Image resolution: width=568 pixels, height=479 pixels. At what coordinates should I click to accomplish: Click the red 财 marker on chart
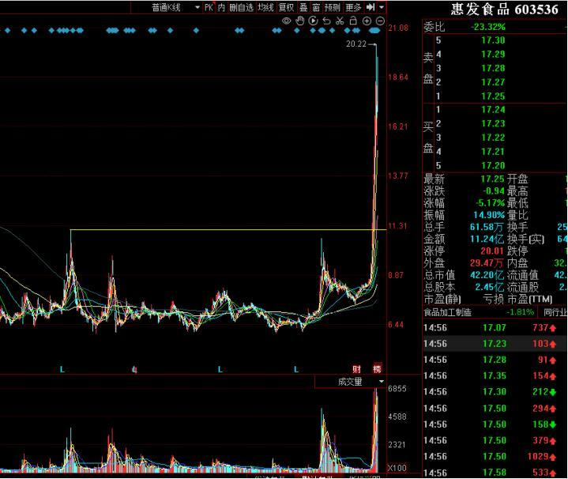coord(356,369)
